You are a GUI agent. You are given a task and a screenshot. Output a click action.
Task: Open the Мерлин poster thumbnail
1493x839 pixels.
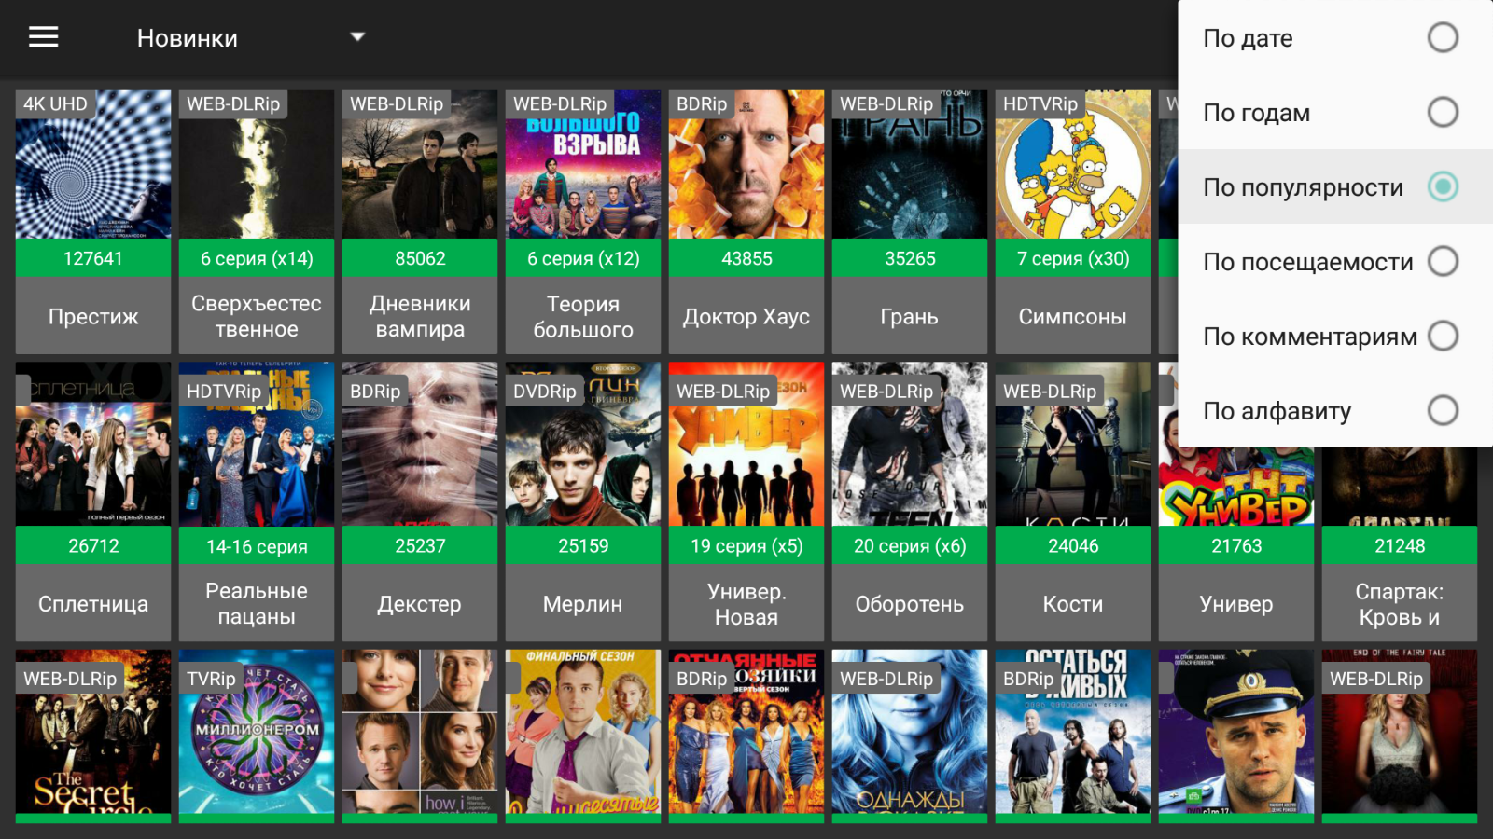coord(583,445)
